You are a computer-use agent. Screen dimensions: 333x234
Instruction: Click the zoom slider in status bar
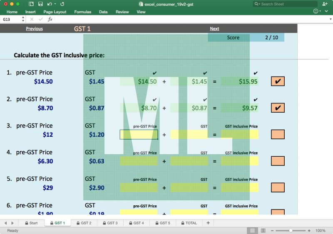coord(291,230)
